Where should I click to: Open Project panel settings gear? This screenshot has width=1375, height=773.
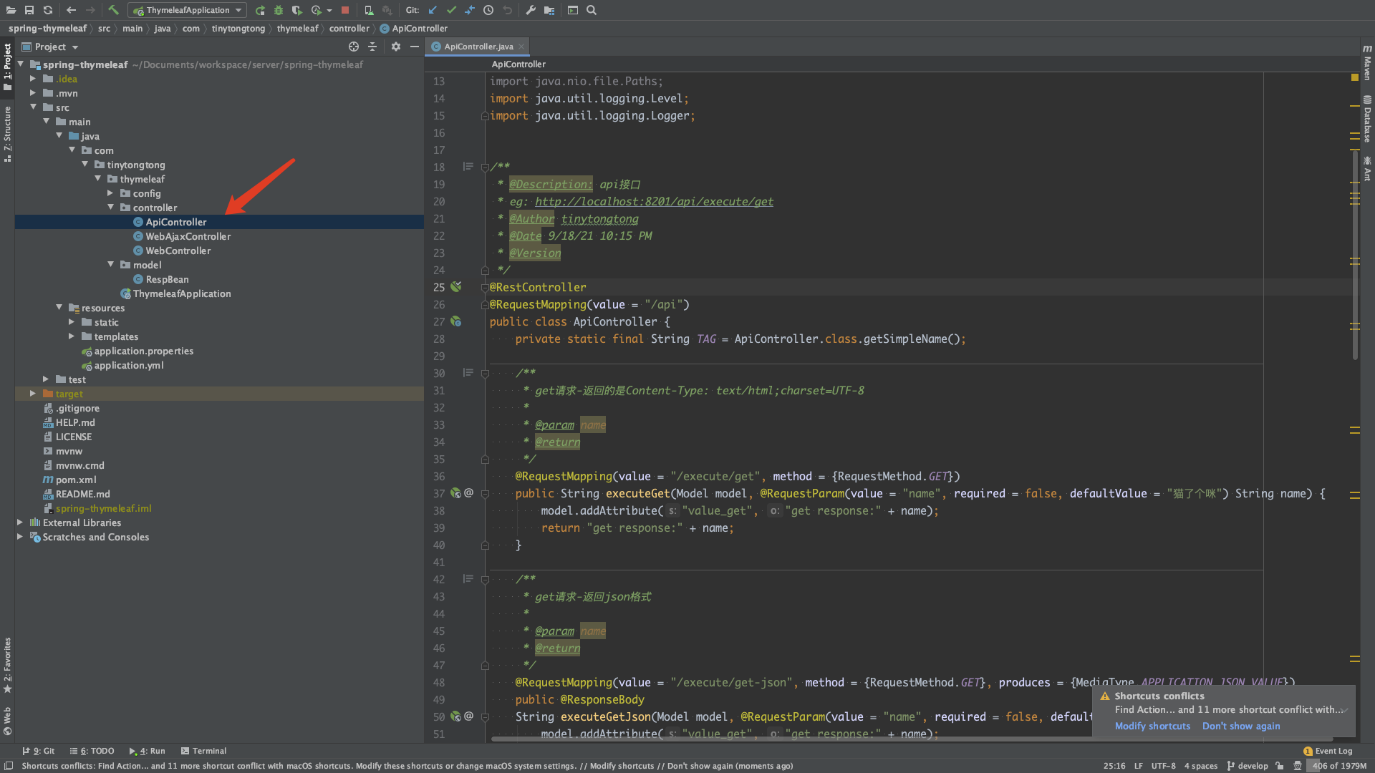pyautogui.click(x=396, y=47)
